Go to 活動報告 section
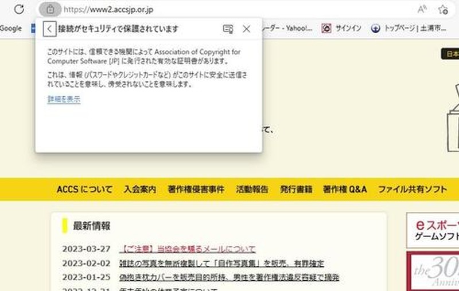Viewport: 459px width, 291px height. point(252,190)
